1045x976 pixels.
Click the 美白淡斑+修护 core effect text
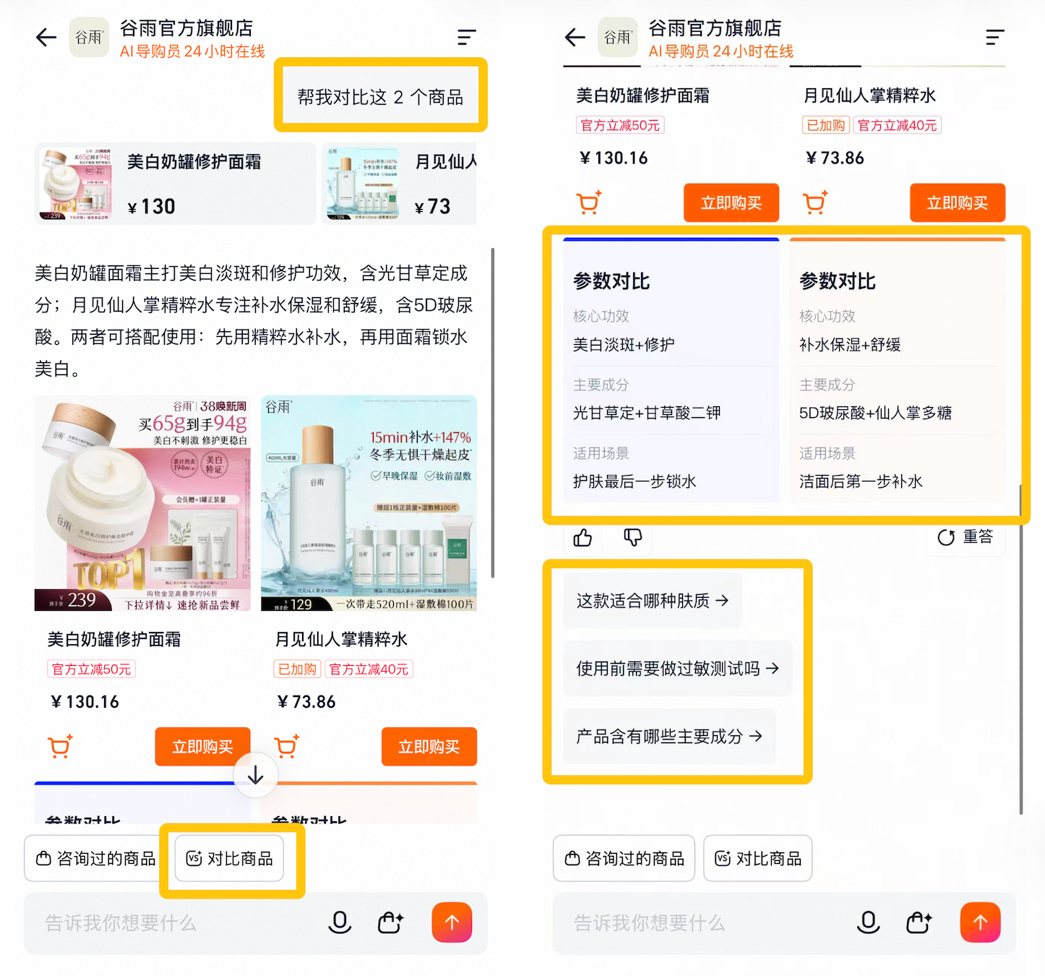624,345
